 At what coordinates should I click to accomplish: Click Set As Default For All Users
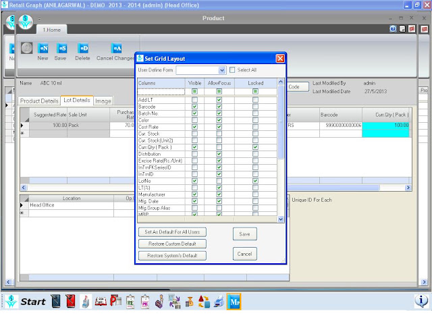point(172,232)
